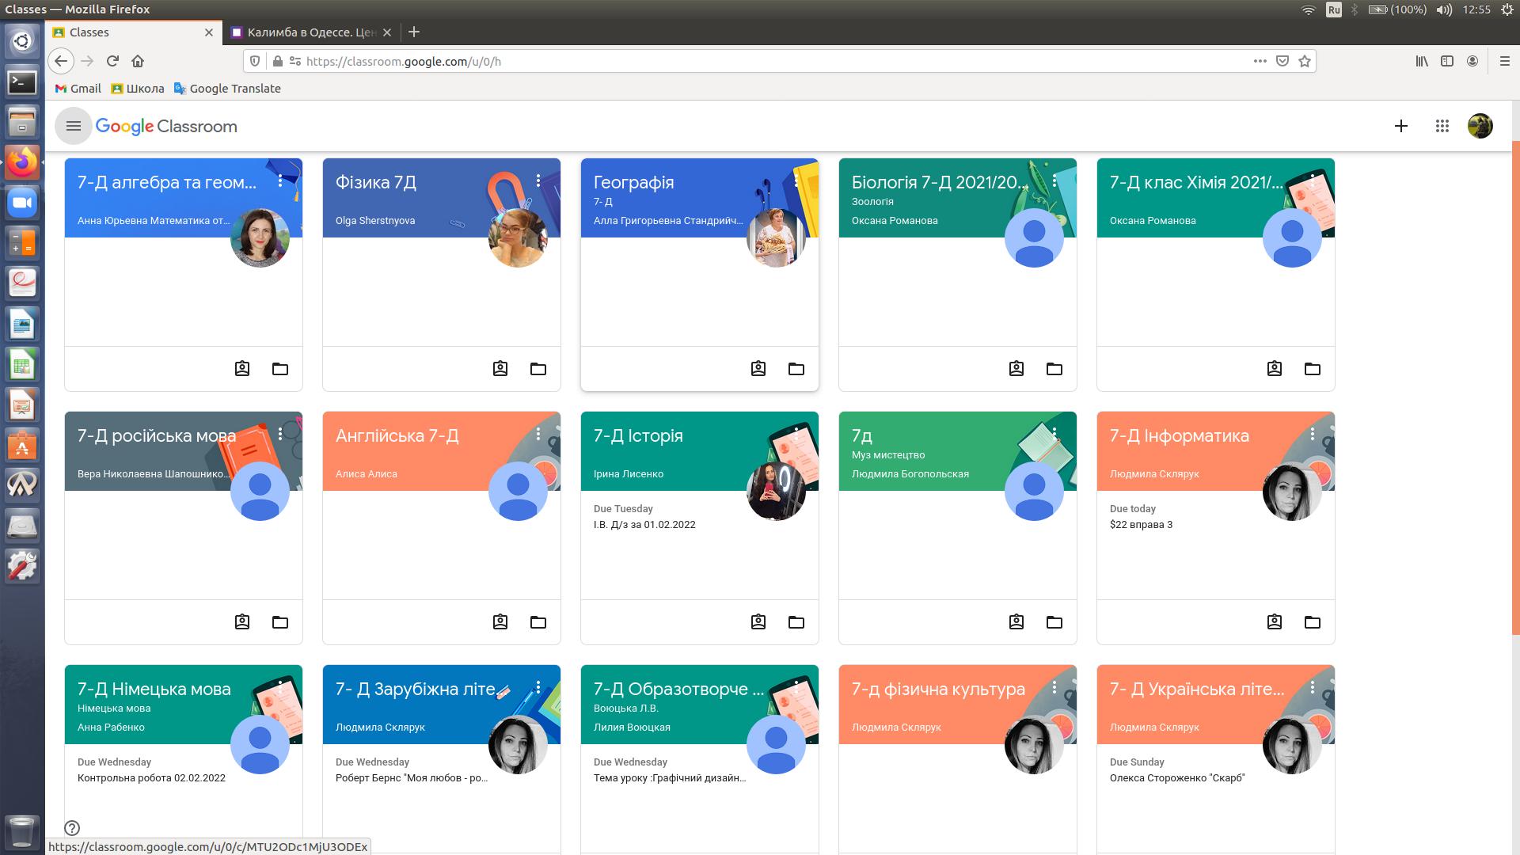Open three-dot menu on Фізика 7Д card
The width and height of the screenshot is (1520, 855).
pos(538,181)
